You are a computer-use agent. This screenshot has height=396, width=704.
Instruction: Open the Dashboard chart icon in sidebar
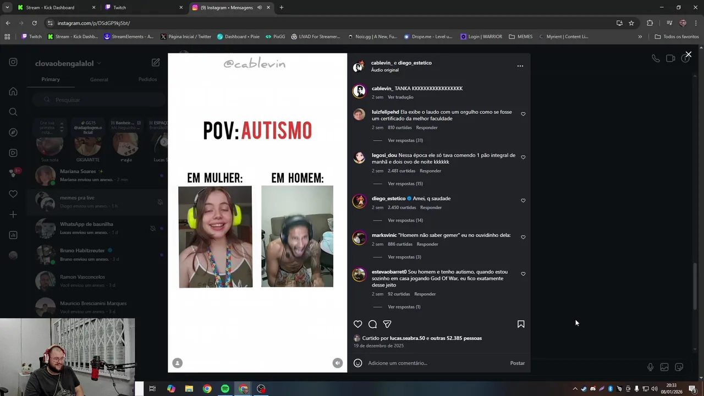click(x=13, y=235)
